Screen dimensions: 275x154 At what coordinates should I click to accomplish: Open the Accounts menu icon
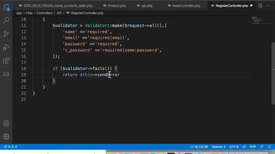[x=6, y=123]
